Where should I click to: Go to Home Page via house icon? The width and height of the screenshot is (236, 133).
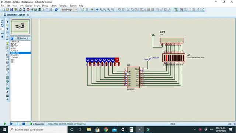pyautogui.click(x=20, y=10)
